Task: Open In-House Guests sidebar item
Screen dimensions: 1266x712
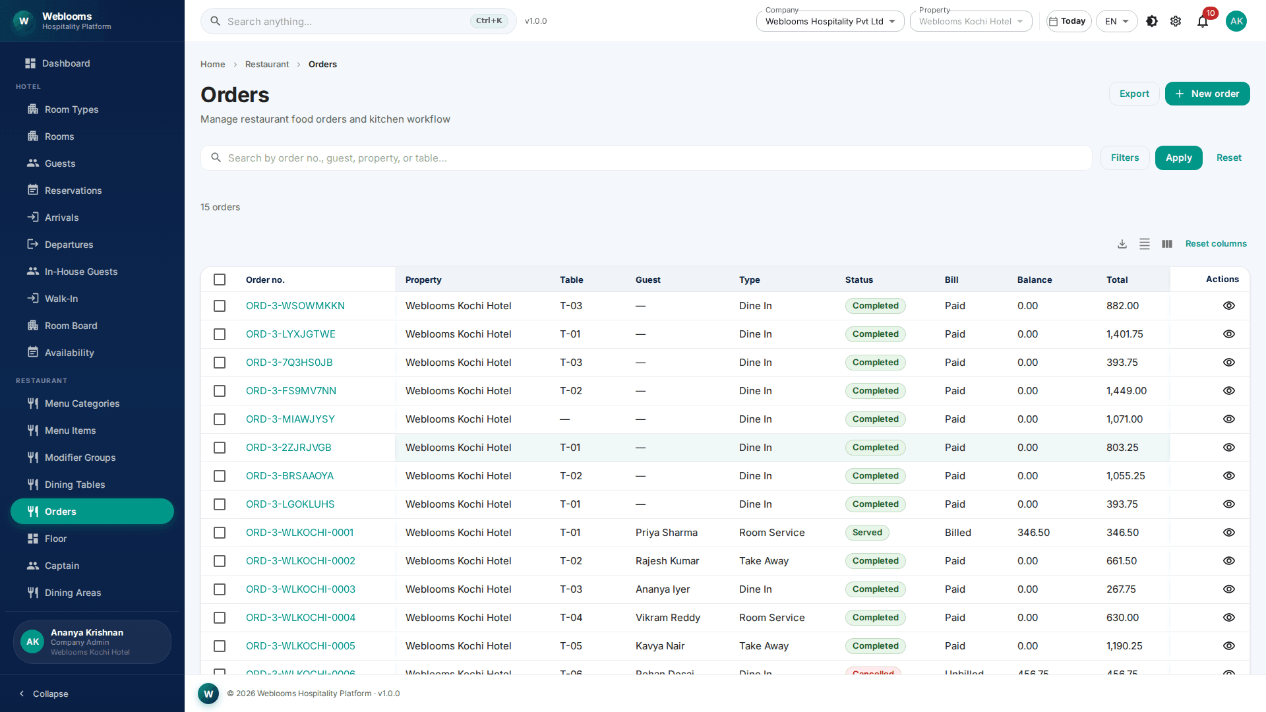Action: 92,272
